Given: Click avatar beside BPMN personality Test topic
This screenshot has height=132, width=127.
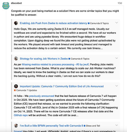Looking at the screenshot, I should tap(16, 126).
